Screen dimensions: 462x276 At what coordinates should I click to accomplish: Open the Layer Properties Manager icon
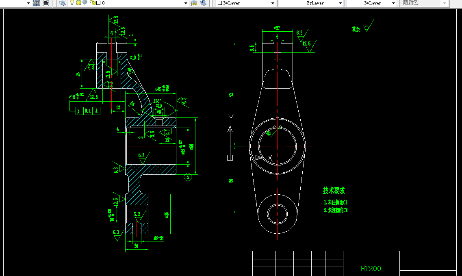[63, 3]
